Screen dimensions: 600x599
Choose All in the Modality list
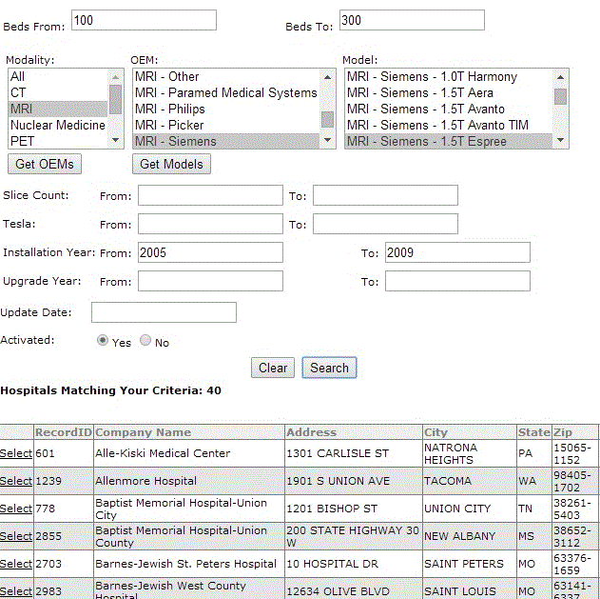[x=58, y=76]
